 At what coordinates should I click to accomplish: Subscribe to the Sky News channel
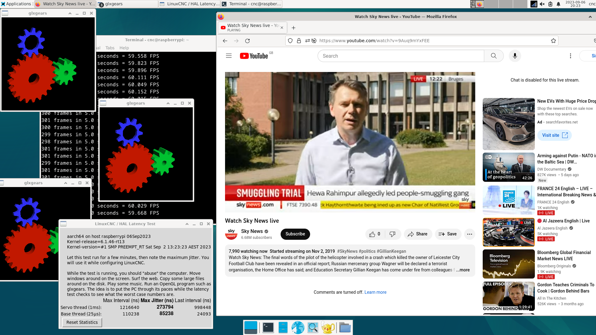coord(295,234)
